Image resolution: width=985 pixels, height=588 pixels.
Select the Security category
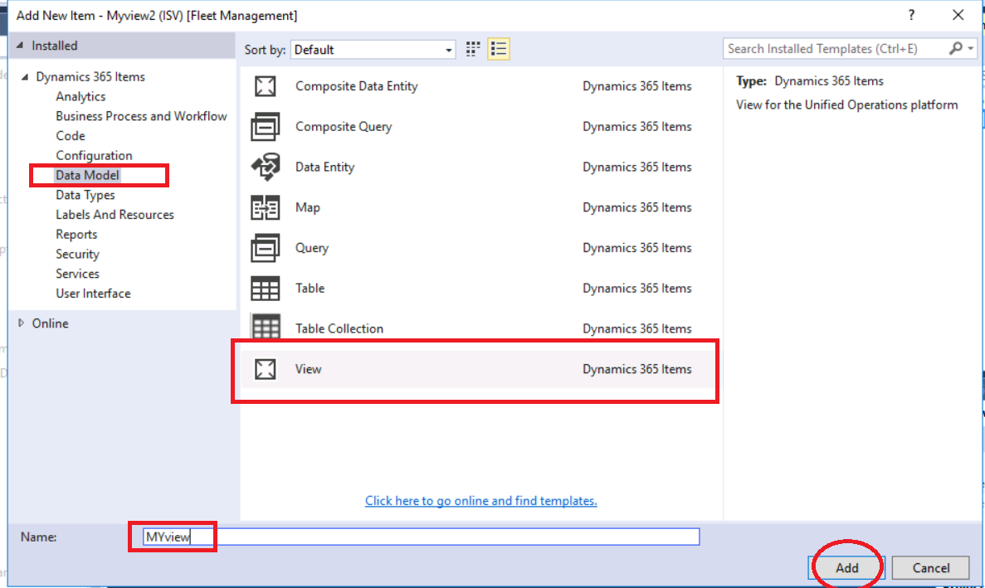pos(77,254)
